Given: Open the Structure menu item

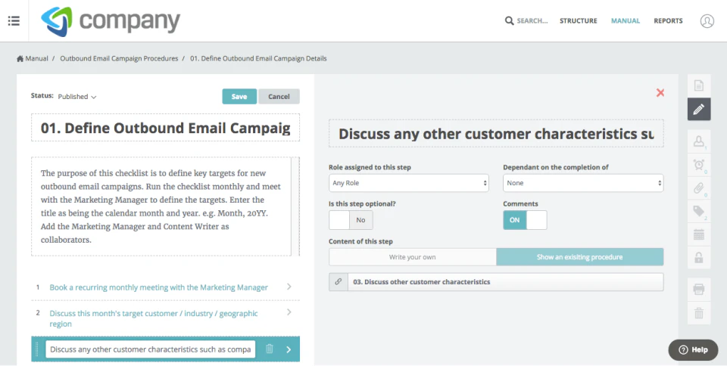Looking at the screenshot, I should [579, 21].
